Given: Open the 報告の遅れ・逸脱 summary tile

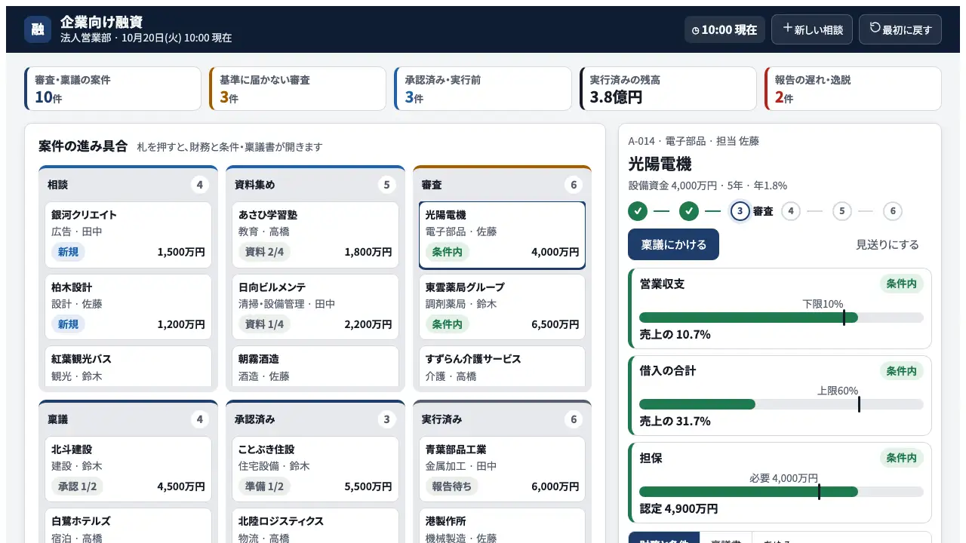Looking at the screenshot, I should (x=853, y=88).
